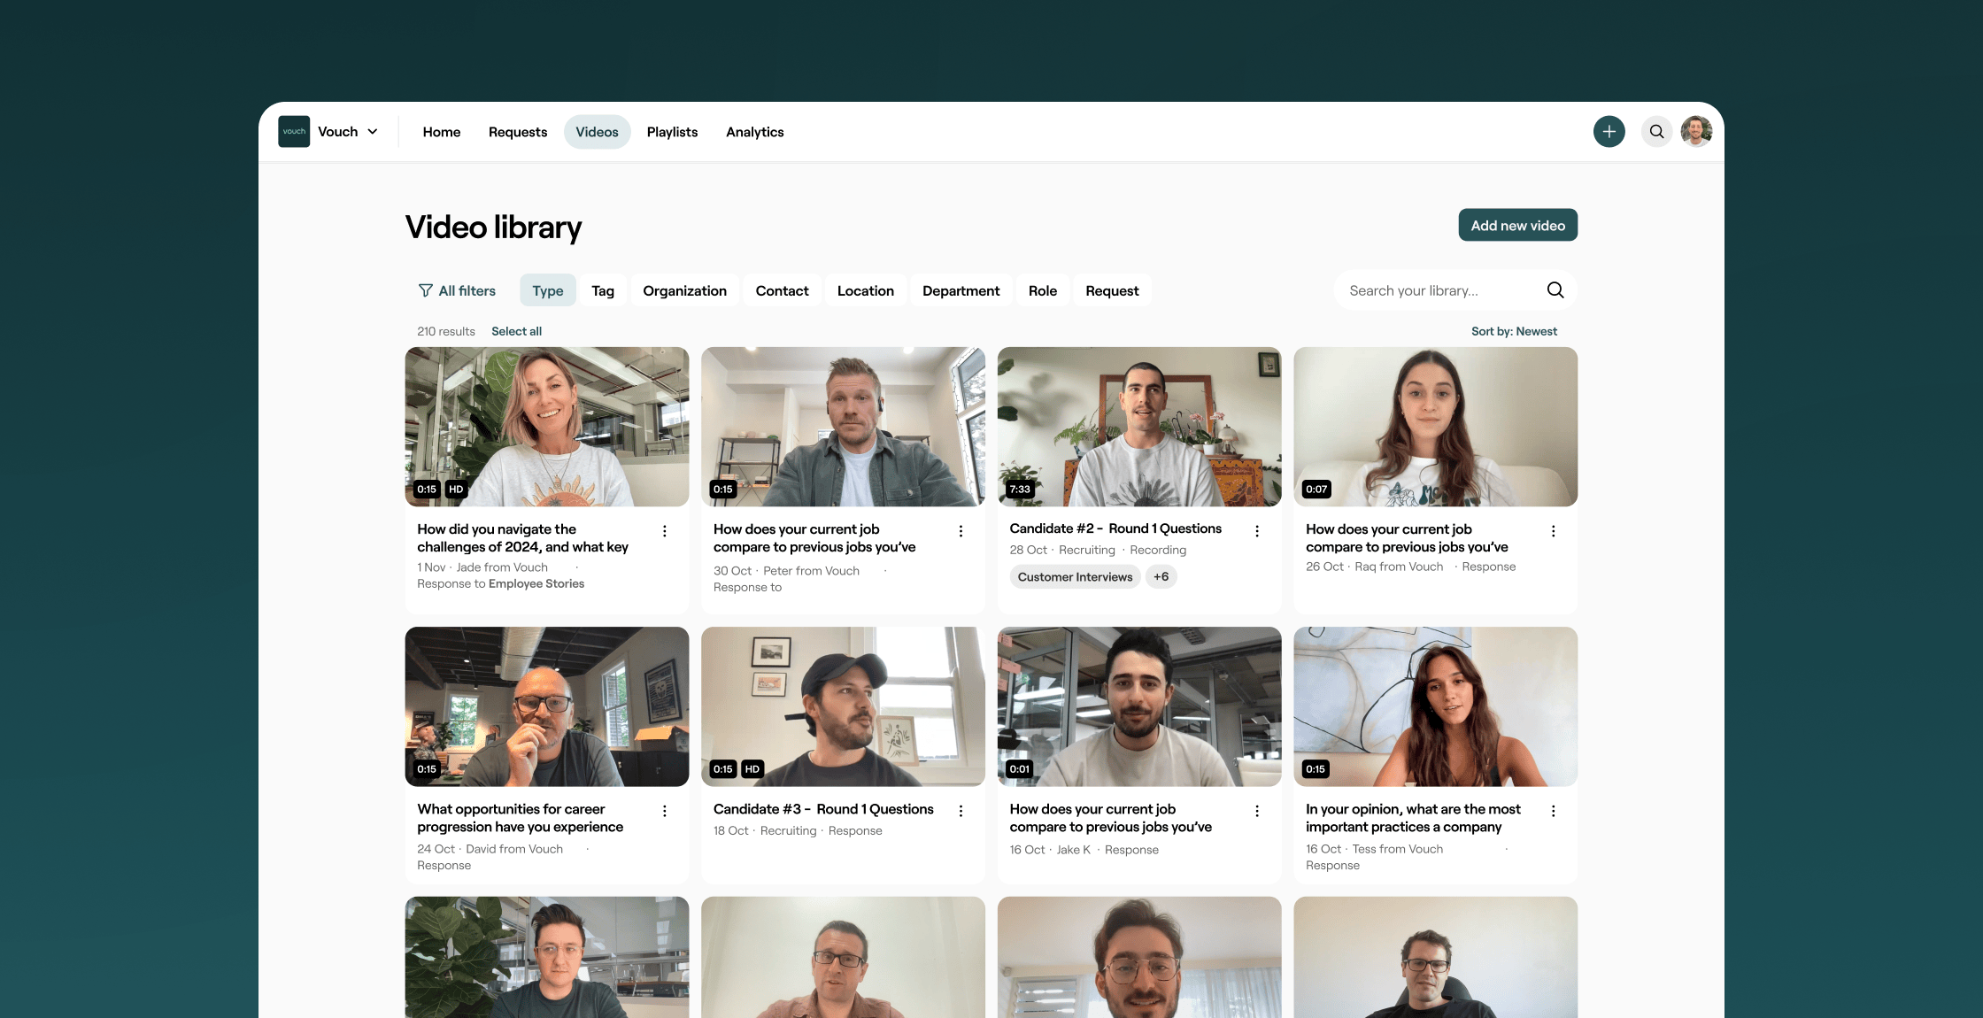Click the '210 results' count text
The image size is (1983, 1018).
446,331
